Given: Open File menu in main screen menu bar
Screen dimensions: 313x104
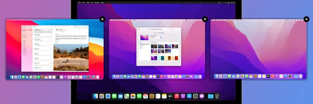Looking at the screenshot, I should pos(80,2).
